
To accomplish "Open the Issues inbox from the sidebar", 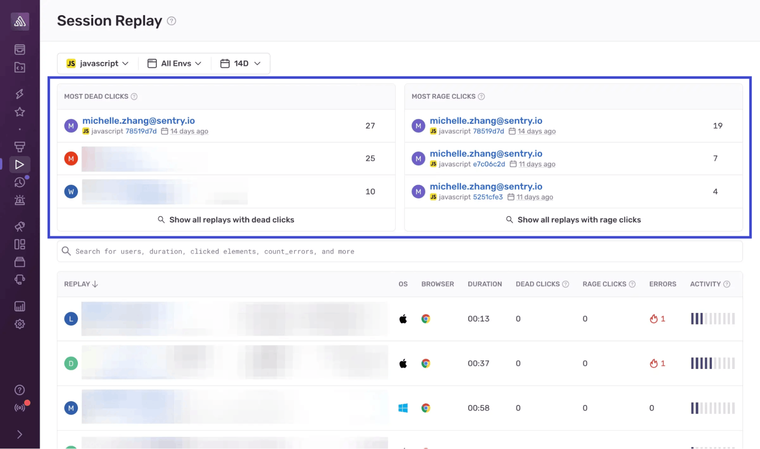I will pyautogui.click(x=19, y=49).
